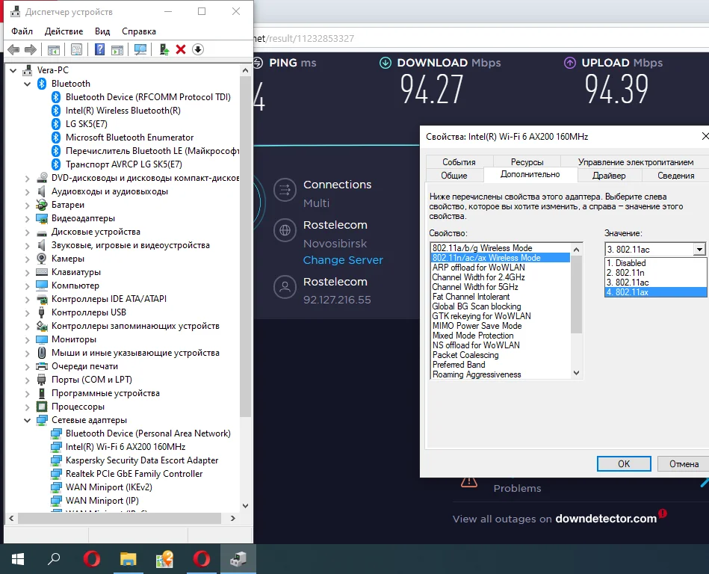
Task: Click the Device Manager taskbar icon
Action: 238,560
